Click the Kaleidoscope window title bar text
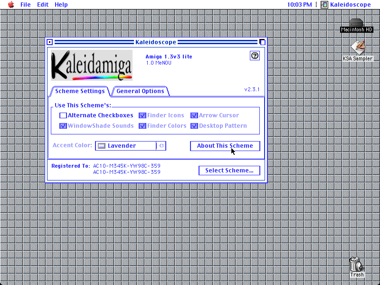This screenshot has width=380, height=285. 156,42
